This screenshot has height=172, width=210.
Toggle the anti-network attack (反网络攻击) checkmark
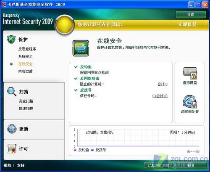coord(76,78)
